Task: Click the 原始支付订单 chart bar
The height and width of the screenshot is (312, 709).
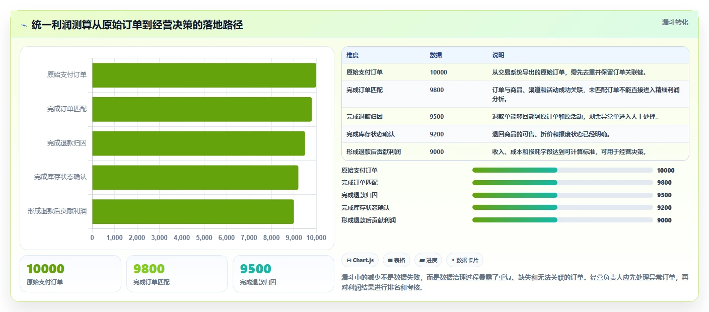Action: 204,75
